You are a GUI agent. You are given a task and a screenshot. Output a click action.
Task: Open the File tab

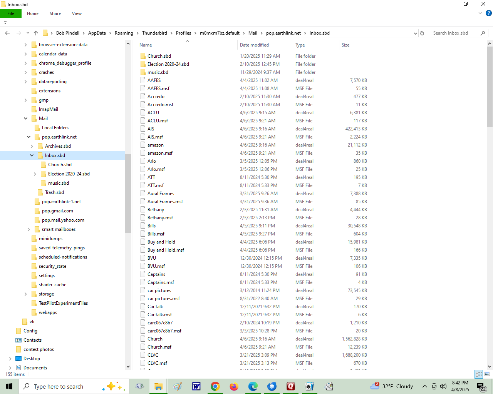(11, 13)
